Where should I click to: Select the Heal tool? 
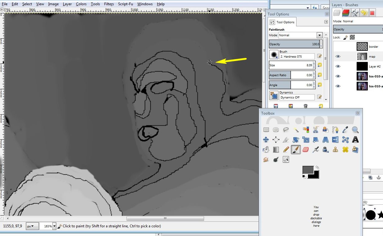pyautogui.click(x=345, y=150)
